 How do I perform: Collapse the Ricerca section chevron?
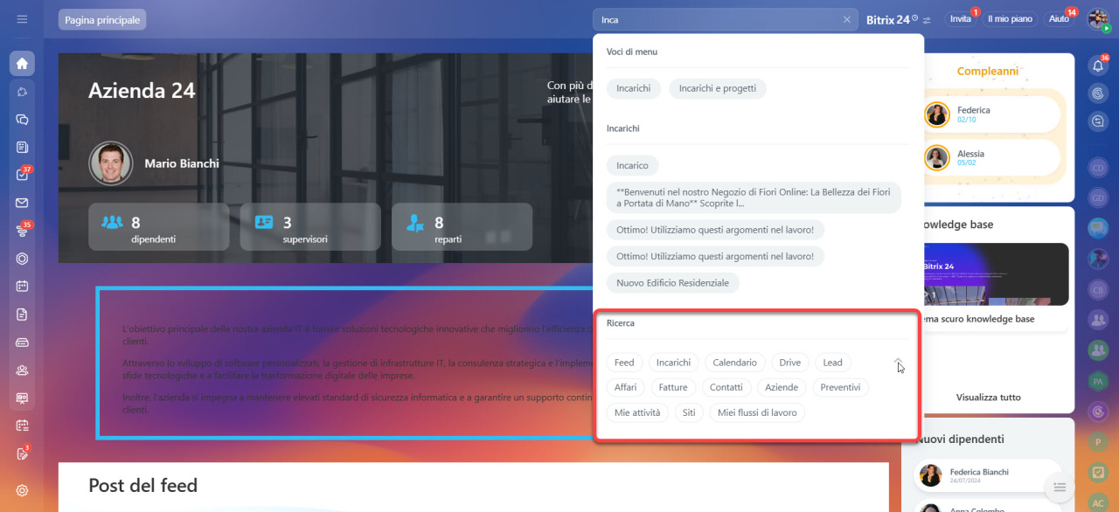898,361
